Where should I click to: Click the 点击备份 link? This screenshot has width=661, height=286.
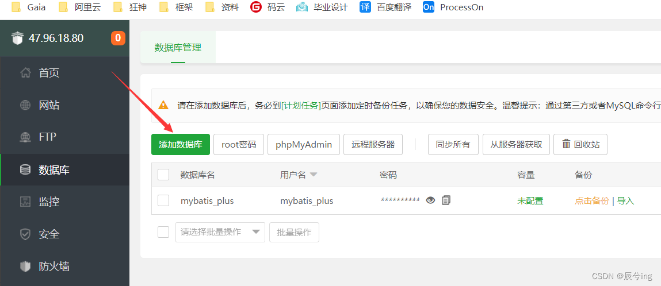[x=592, y=201]
